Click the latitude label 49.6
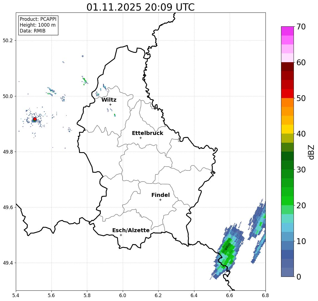The width and height of the screenshot is (318, 301). 8,207
